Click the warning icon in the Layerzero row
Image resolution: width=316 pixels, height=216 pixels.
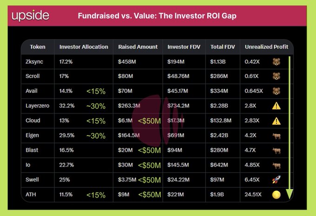click(x=276, y=106)
